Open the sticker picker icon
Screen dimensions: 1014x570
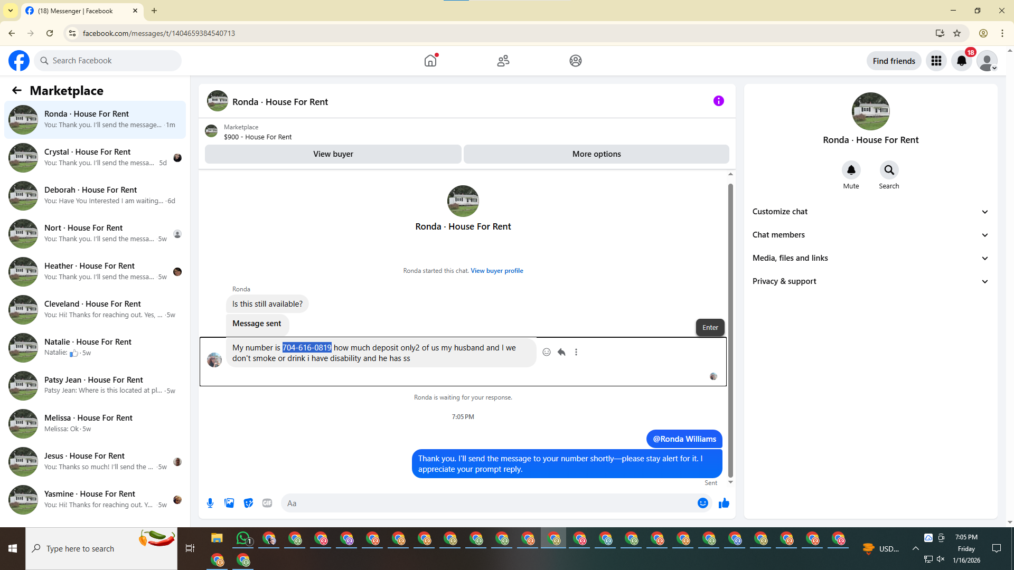coord(248,503)
